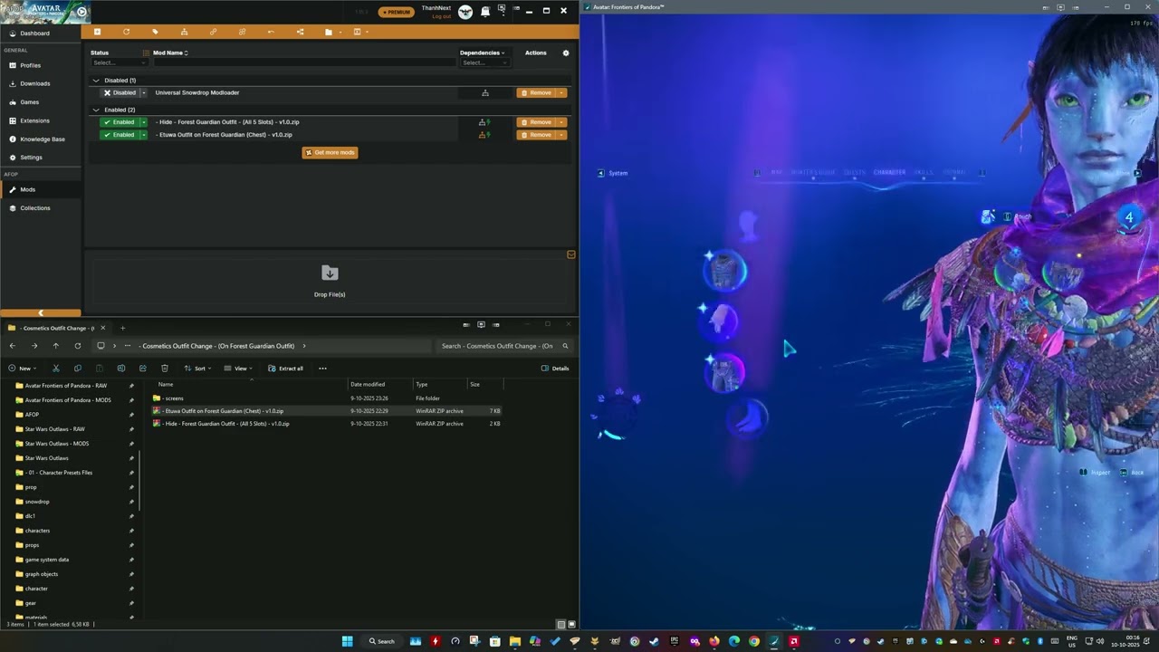The image size is (1159, 652).
Task: Open Star Wars Outlaws - RAW folder
Action: point(54,429)
